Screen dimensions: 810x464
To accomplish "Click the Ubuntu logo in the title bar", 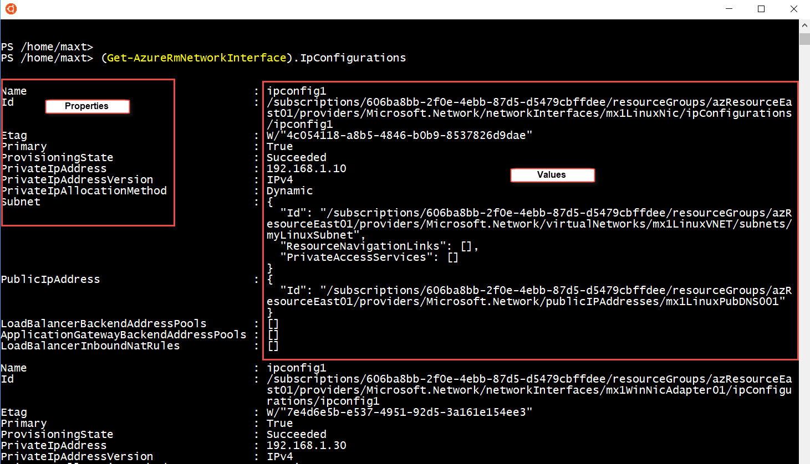I will [x=11, y=9].
